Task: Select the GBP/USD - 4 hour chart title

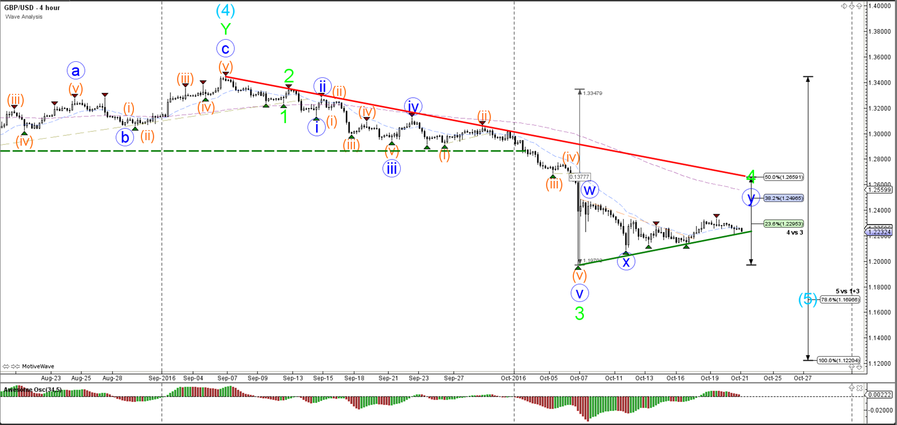Action: pos(32,8)
